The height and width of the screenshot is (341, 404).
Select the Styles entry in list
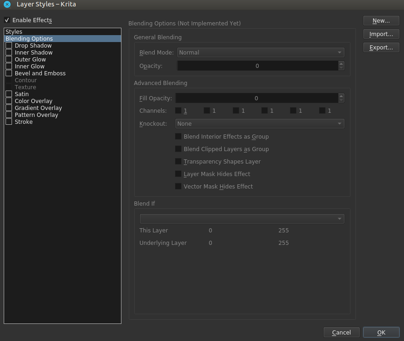14,32
